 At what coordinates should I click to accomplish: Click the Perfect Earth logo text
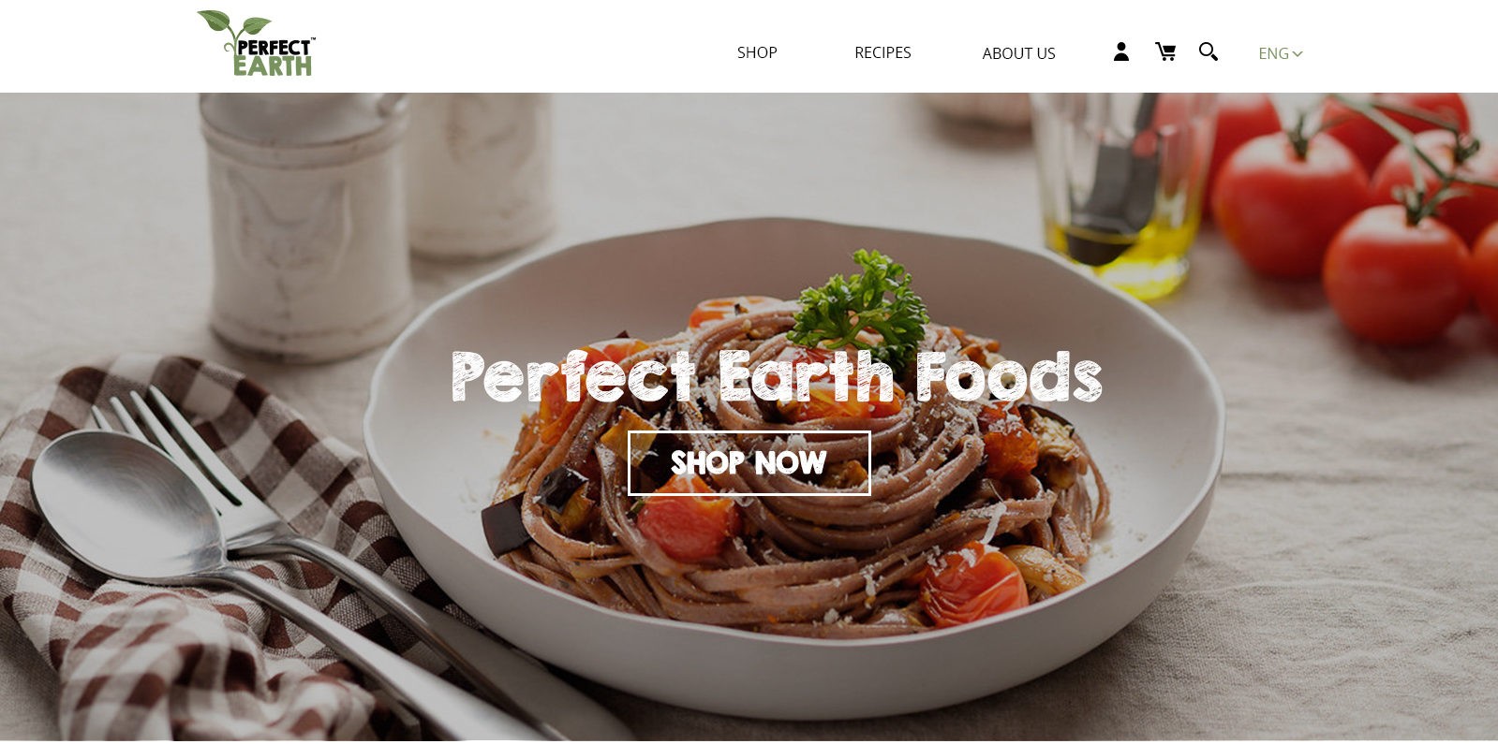coord(274,57)
